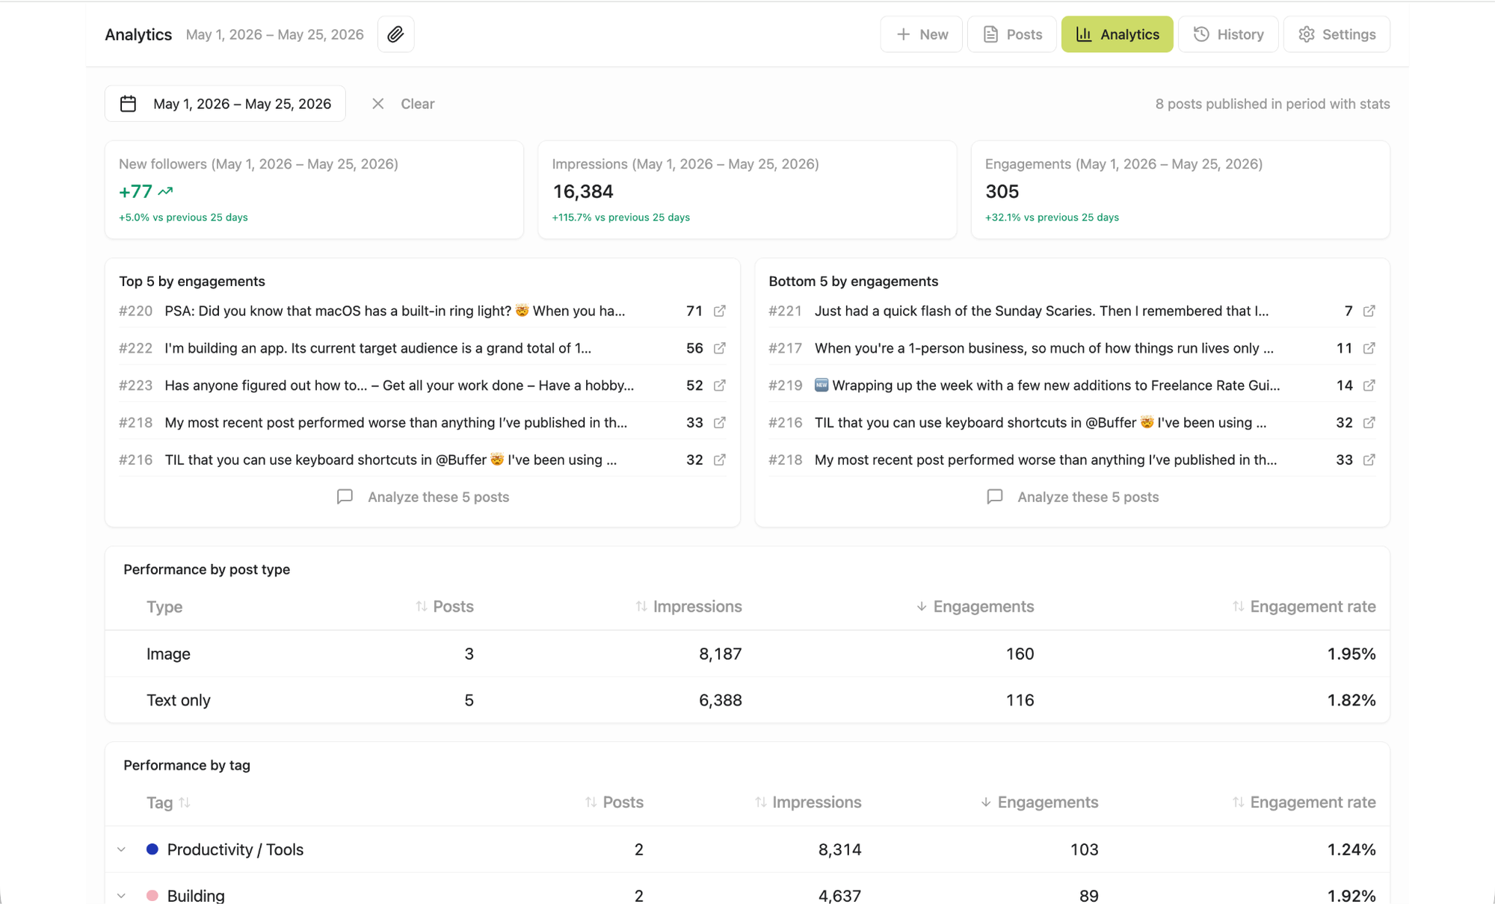This screenshot has width=1495, height=904.
Task: Sort post type table by Posts
Action: (445, 607)
